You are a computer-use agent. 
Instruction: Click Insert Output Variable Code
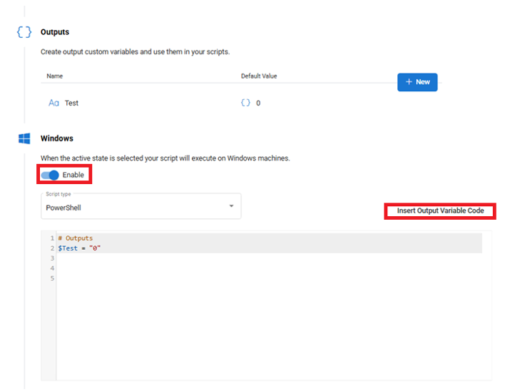440,211
